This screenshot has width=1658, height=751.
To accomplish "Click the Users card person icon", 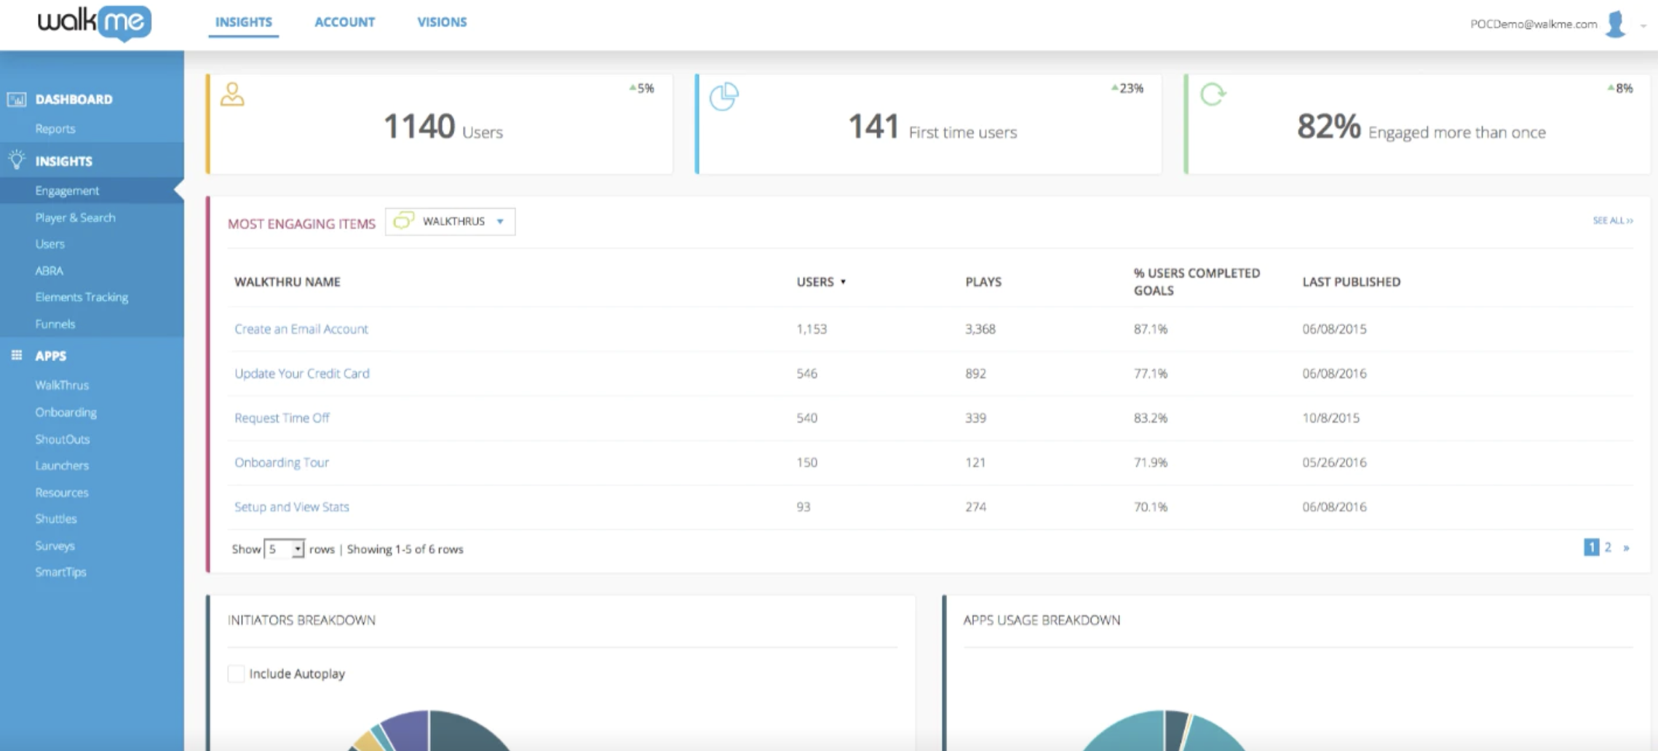I will pyautogui.click(x=232, y=95).
